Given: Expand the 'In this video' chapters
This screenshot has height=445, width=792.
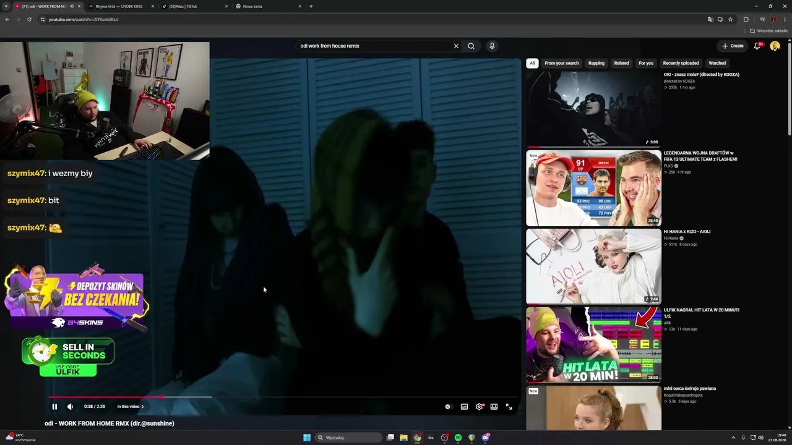Looking at the screenshot, I should 131,407.
